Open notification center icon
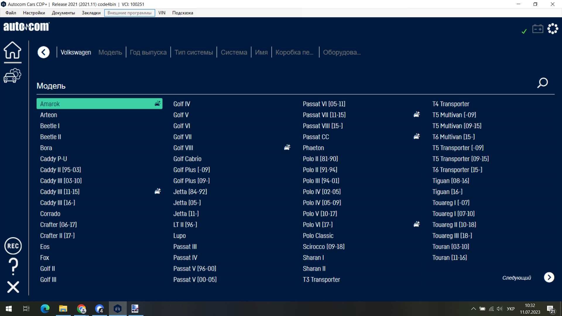This screenshot has height=316, width=562. 551,309
